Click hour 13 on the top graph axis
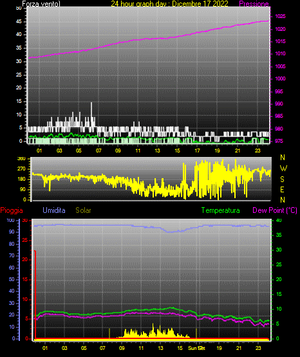Viewport: 300px width, 357px height. pyautogui.click(x=157, y=151)
